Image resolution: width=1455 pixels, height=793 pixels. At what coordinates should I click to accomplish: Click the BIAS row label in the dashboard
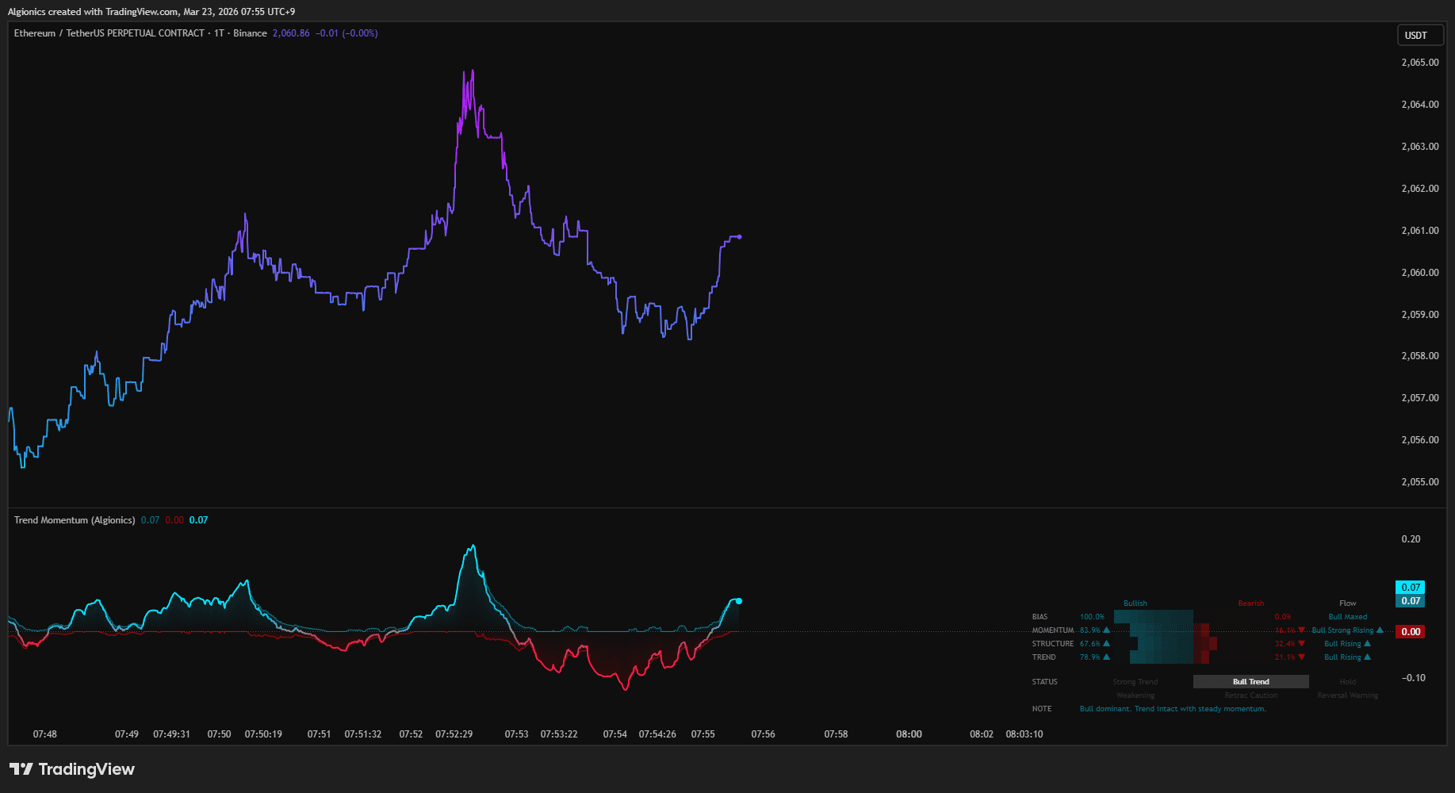pyautogui.click(x=1040, y=617)
